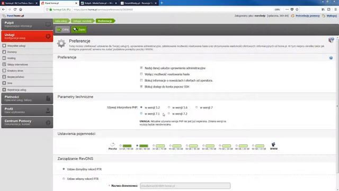339x191 pixels.
Task: Click the gear icon on Usługi panel
Action: click(48, 37)
